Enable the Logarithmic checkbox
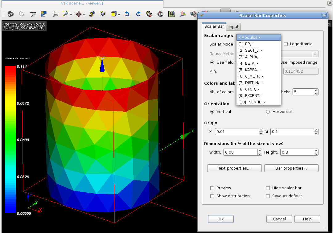This screenshot has width=333, height=233. click(x=286, y=44)
